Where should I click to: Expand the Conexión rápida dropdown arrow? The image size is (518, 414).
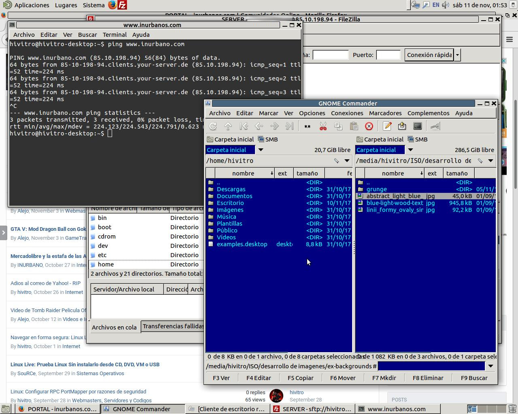tap(457, 55)
